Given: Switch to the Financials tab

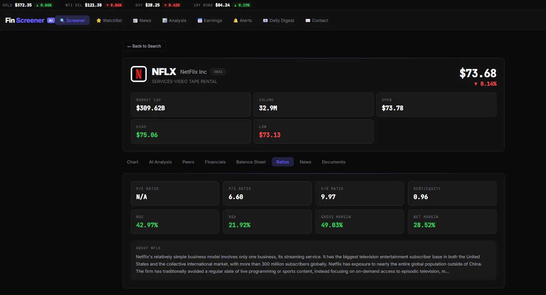Looking at the screenshot, I should point(215,162).
